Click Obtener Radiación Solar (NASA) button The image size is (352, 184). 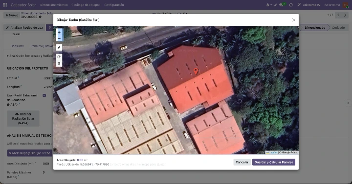[23, 118]
